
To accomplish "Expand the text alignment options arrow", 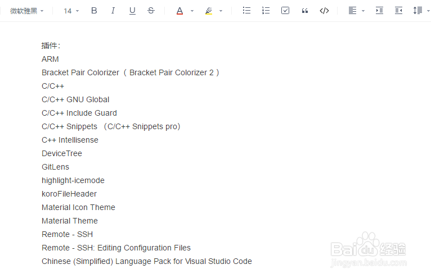I will (363, 11).
